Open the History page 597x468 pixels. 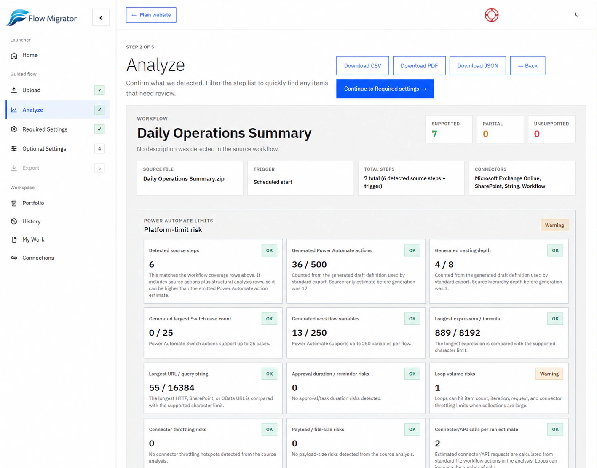point(57,221)
